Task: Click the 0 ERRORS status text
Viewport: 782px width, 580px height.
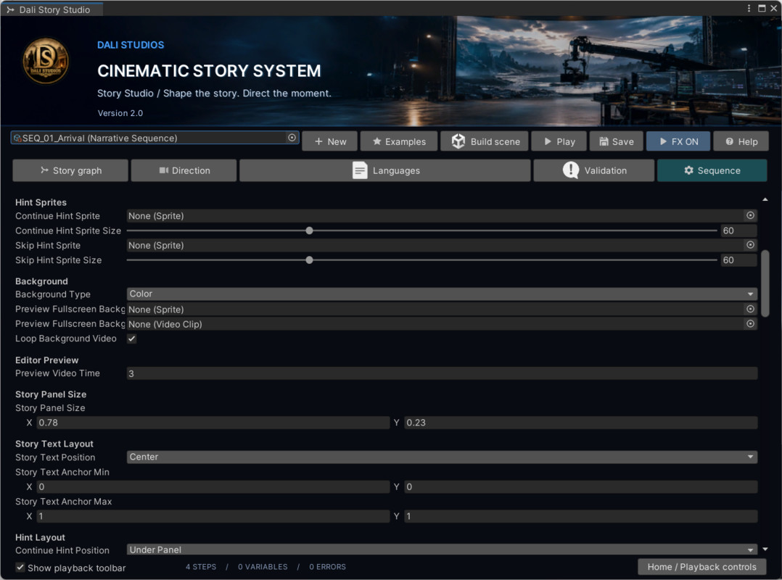Action: [x=327, y=567]
